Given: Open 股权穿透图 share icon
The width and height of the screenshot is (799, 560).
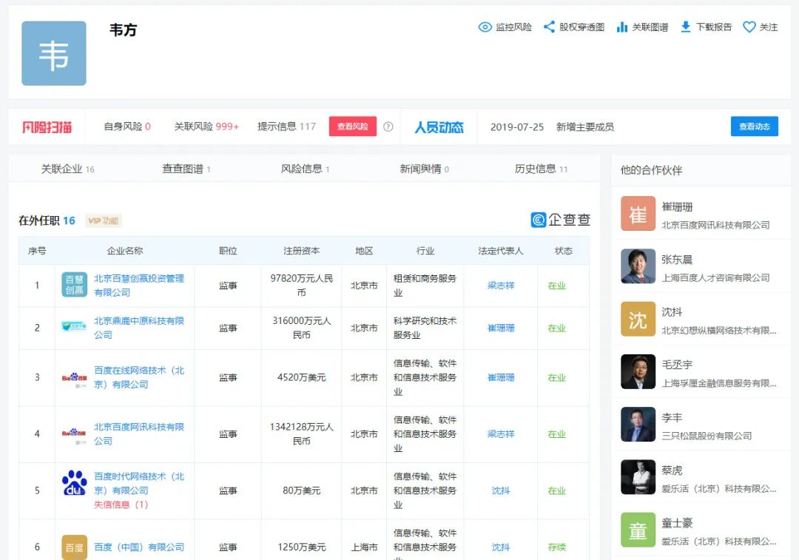Looking at the screenshot, I should (549, 27).
